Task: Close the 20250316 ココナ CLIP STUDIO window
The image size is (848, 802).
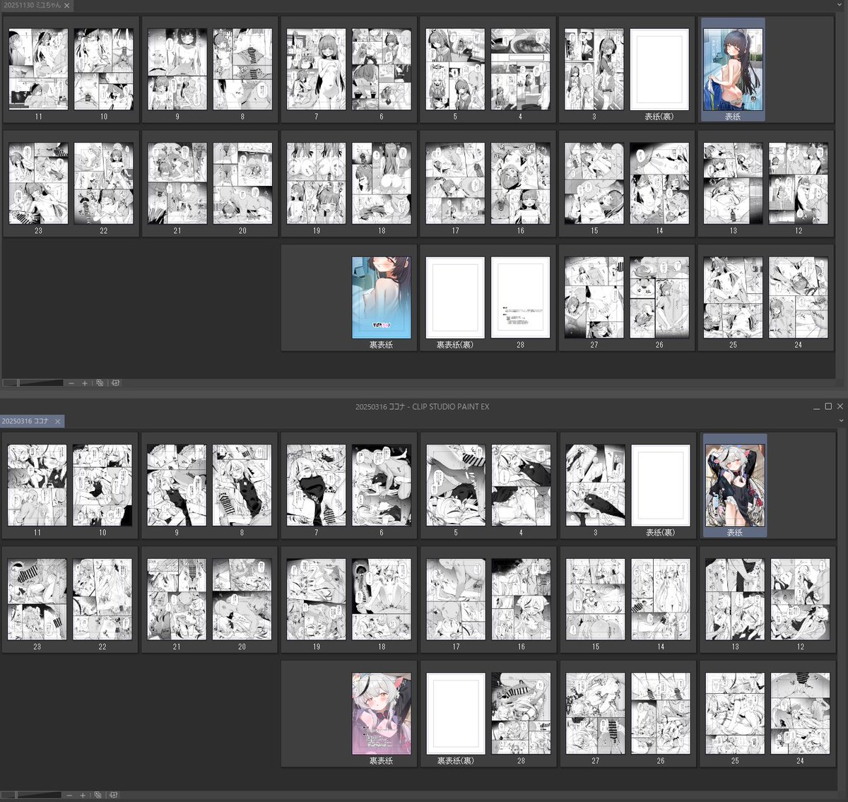Action: 840,407
